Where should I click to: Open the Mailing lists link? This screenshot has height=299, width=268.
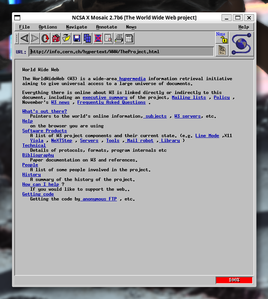click(189, 97)
